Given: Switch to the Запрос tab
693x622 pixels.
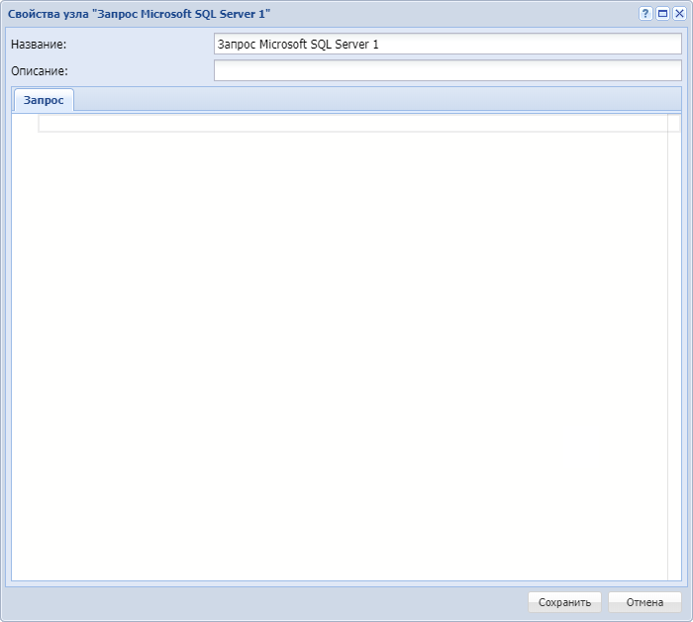Looking at the screenshot, I should coord(44,100).
